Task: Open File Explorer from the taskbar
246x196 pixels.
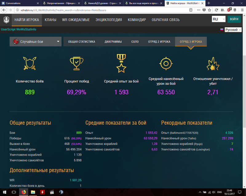Action: point(33,192)
